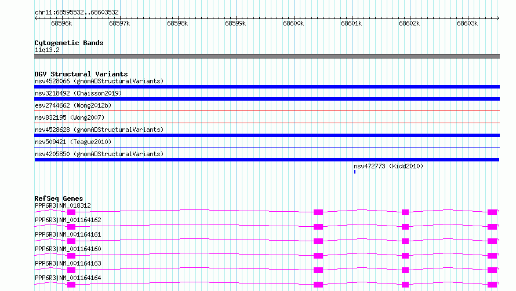
Task: Select variant nsv4528628 (gnomADStructuralVariants) label
Action: pos(99,130)
